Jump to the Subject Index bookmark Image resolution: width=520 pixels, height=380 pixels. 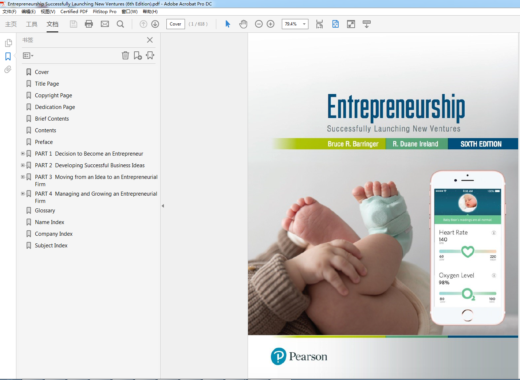tap(51, 246)
